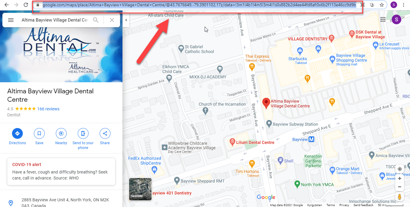The height and width of the screenshot is (207, 410).
Task: Collapse the side panel arrow
Action: click(x=126, y=20)
